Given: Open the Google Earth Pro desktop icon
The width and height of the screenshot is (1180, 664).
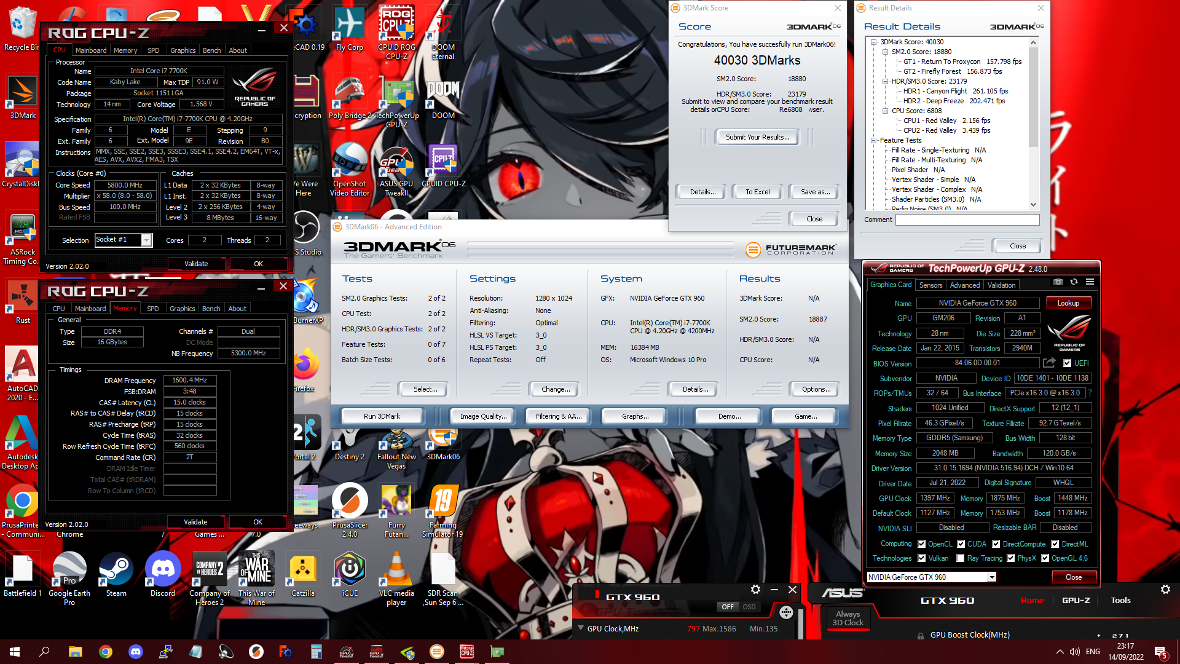Looking at the screenshot, I should (69, 579).
